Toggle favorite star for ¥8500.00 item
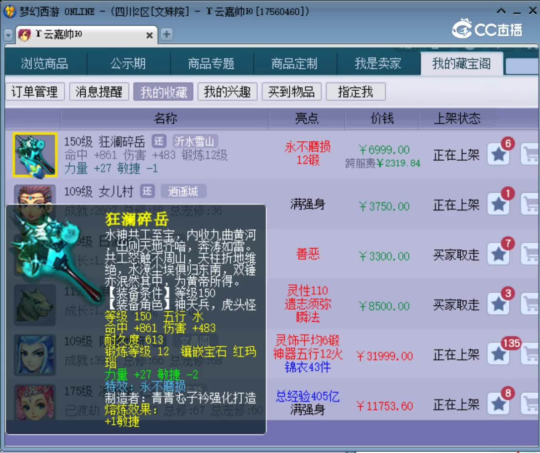 499,304
